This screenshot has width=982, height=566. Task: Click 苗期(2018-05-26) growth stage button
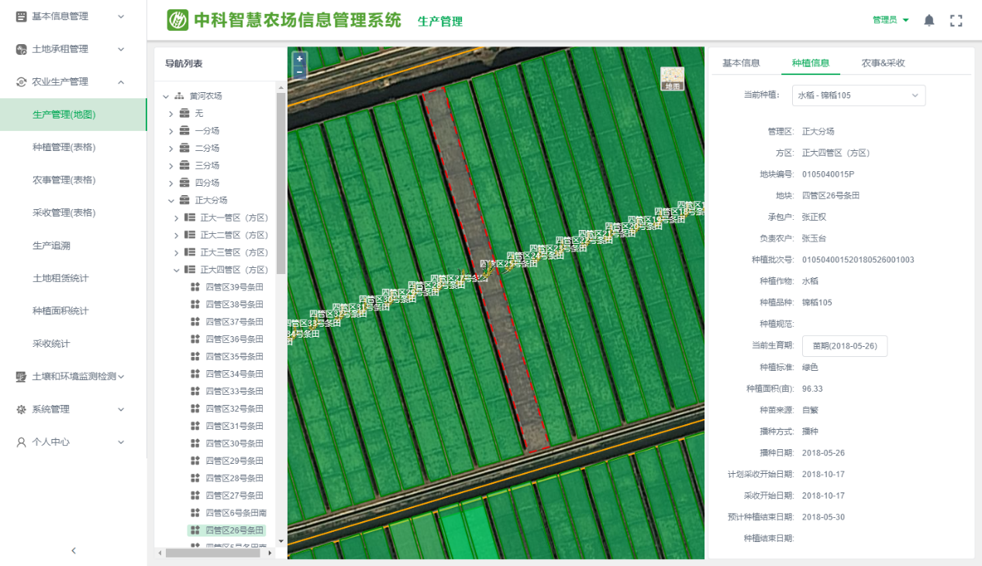(x=844, y=346)
